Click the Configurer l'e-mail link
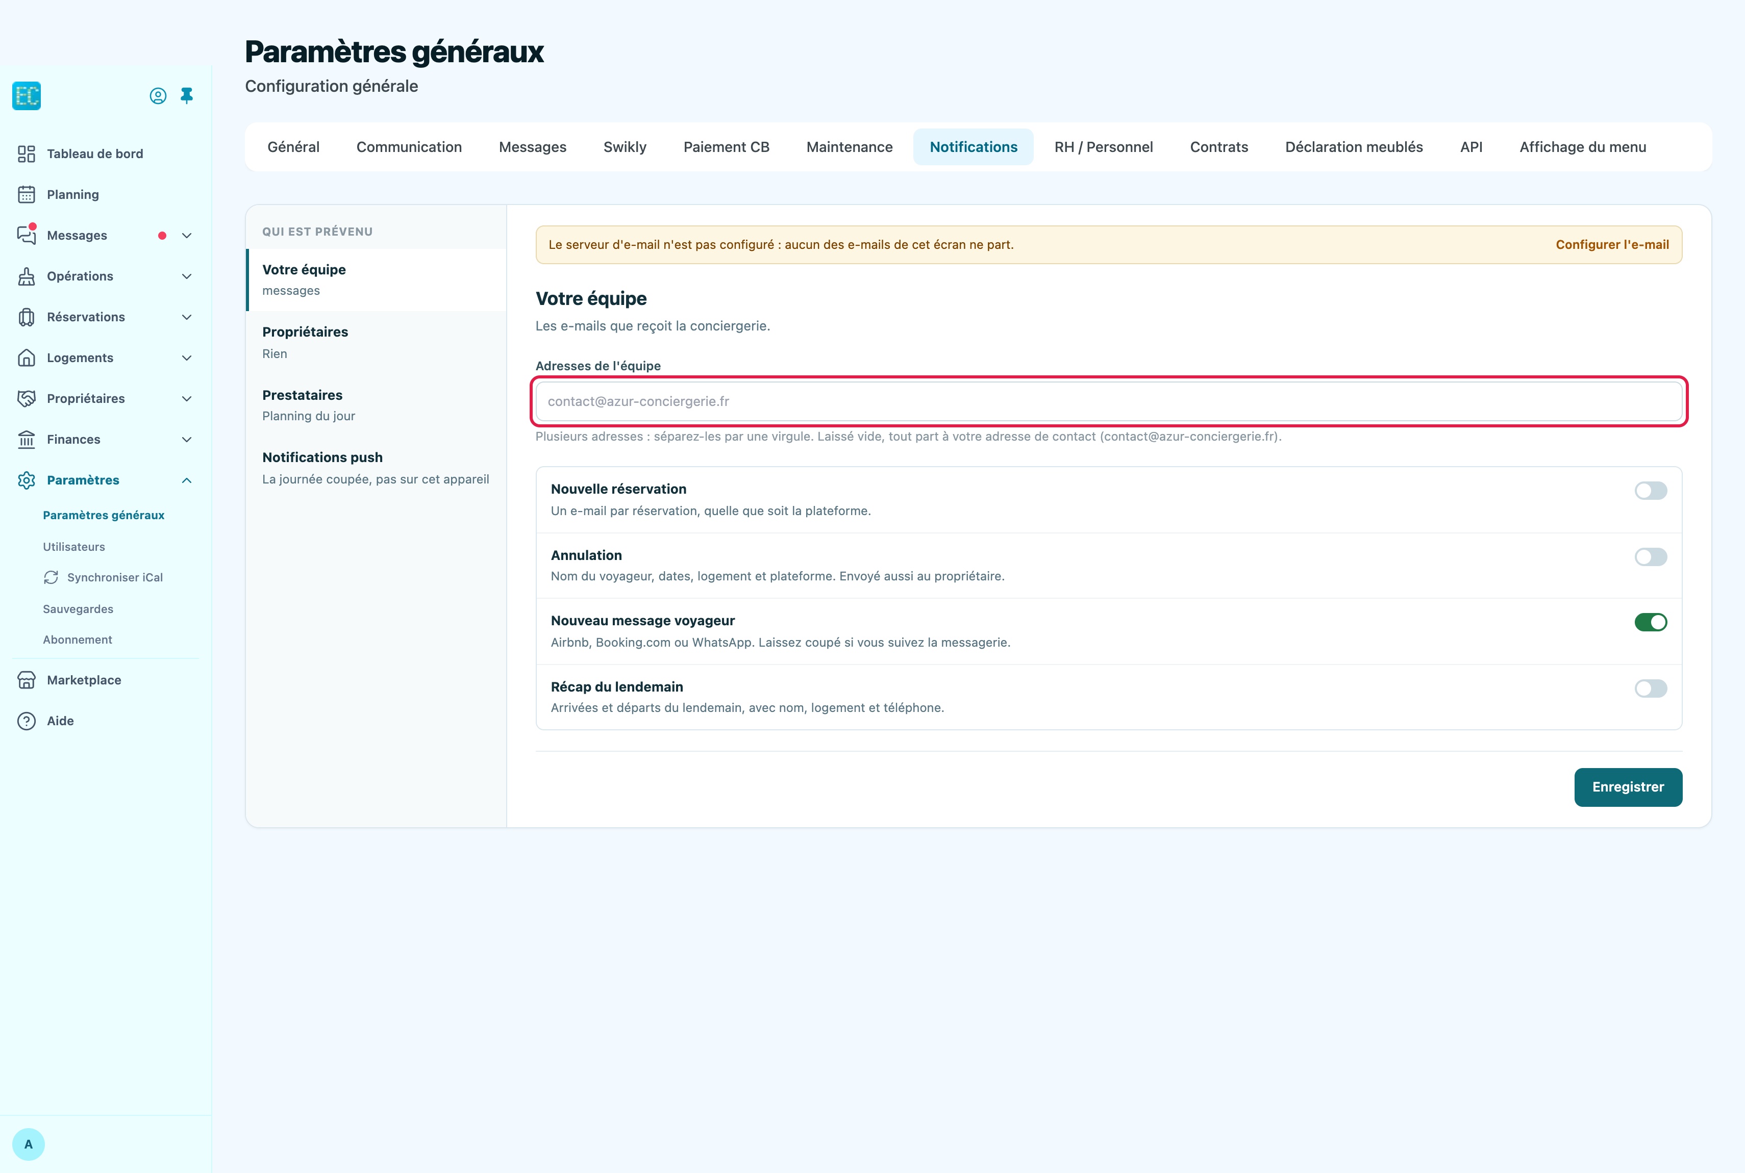Viewport: 1745px width, 1173px height. (1612, 245)
